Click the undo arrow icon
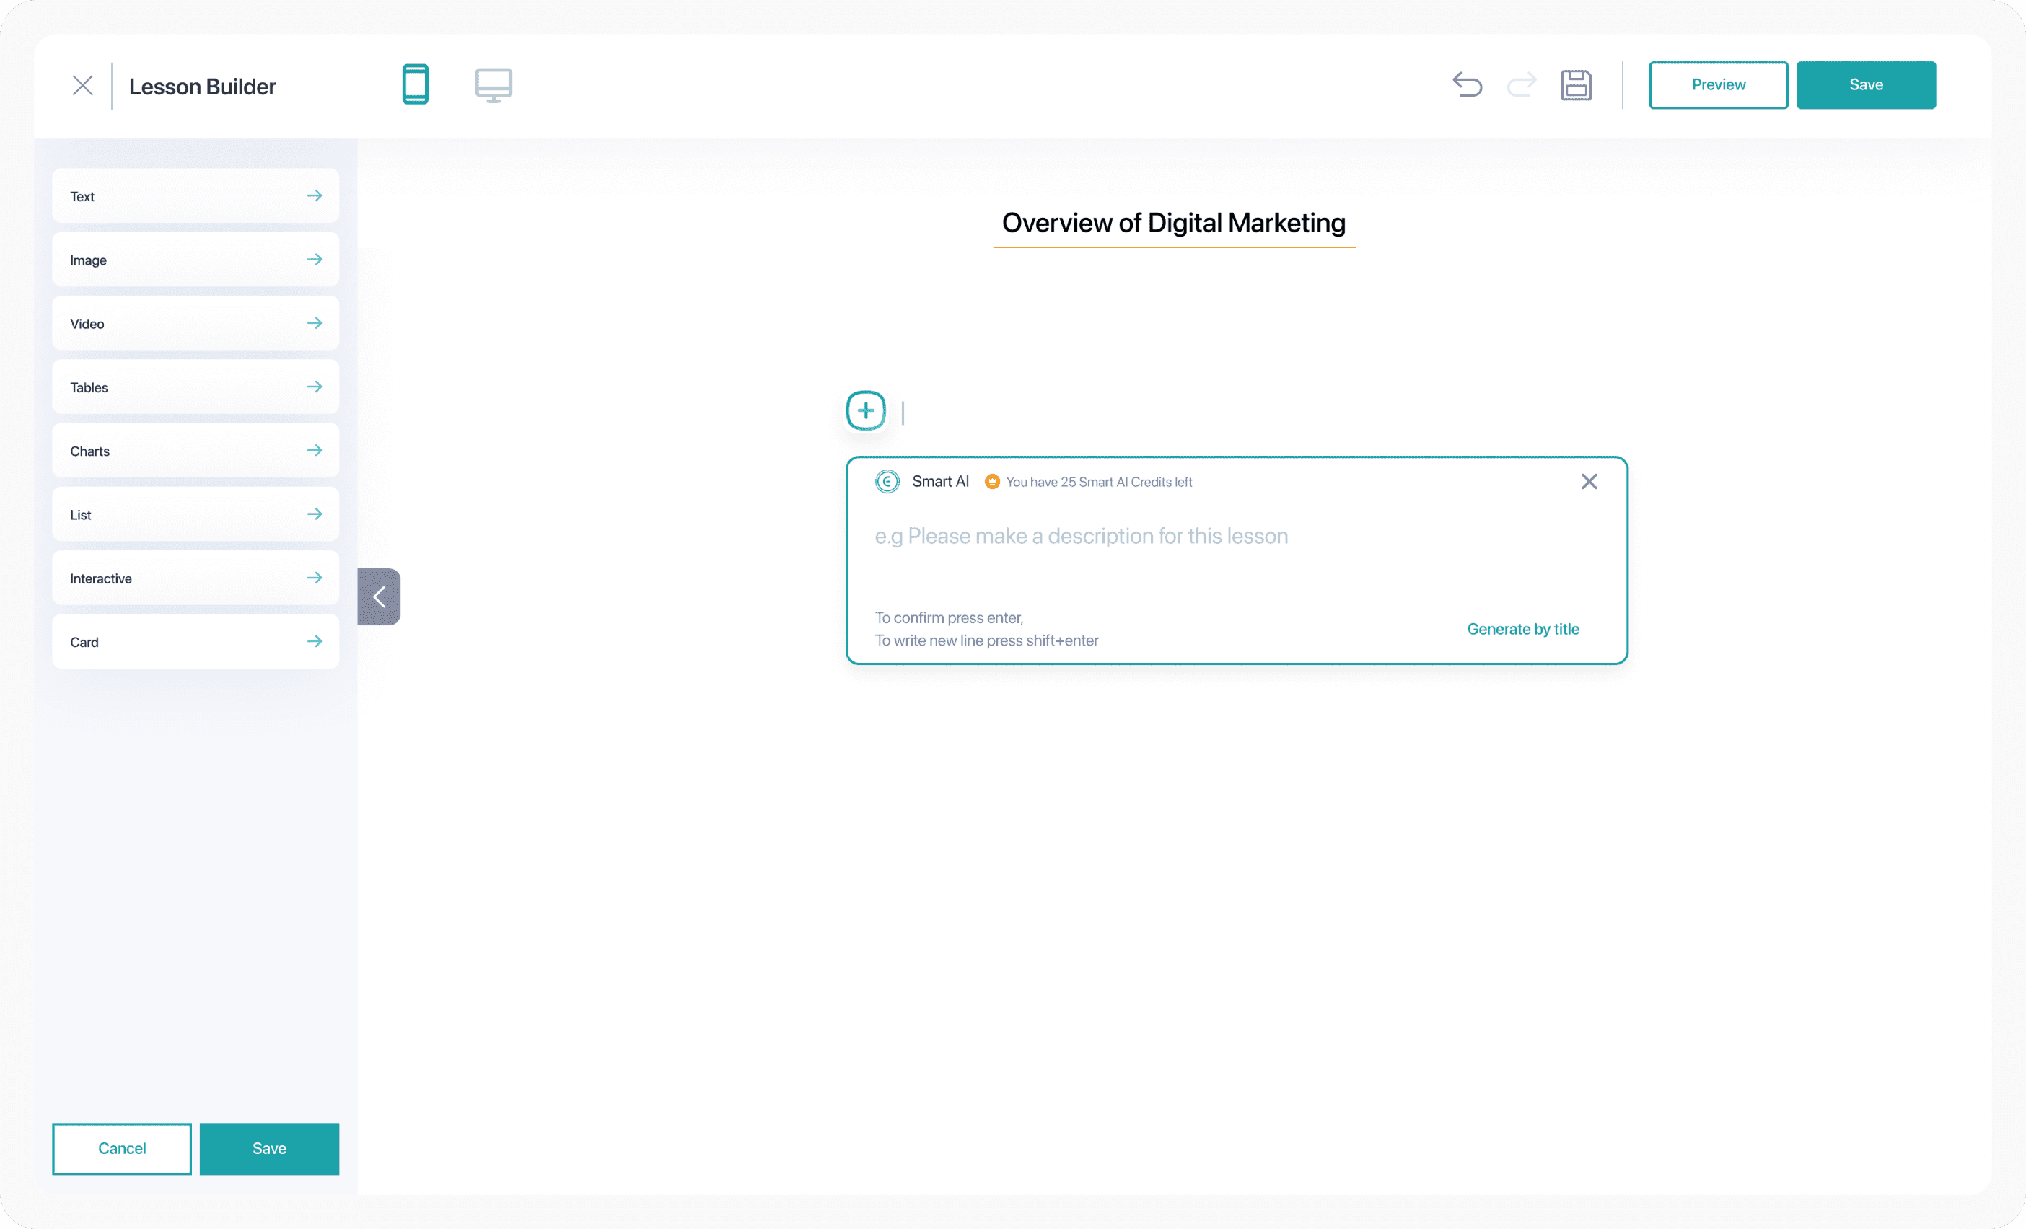The width and height of the screenshot is (2026, 1229). click(x=1467, y=84)
